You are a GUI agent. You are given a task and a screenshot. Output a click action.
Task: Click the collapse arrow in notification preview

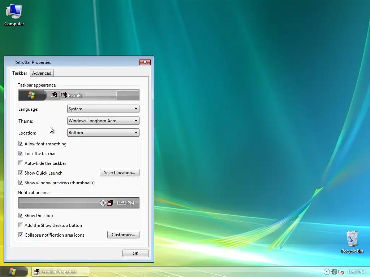point(103,203)
